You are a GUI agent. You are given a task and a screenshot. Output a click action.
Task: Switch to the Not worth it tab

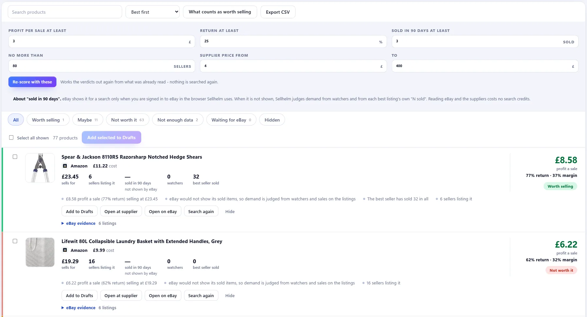point(128,120)
